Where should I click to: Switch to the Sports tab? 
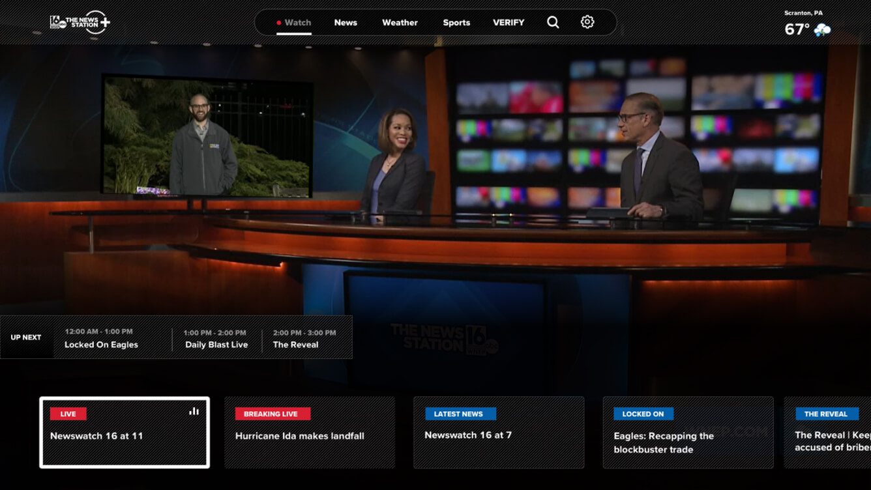(x=456, y=23)
